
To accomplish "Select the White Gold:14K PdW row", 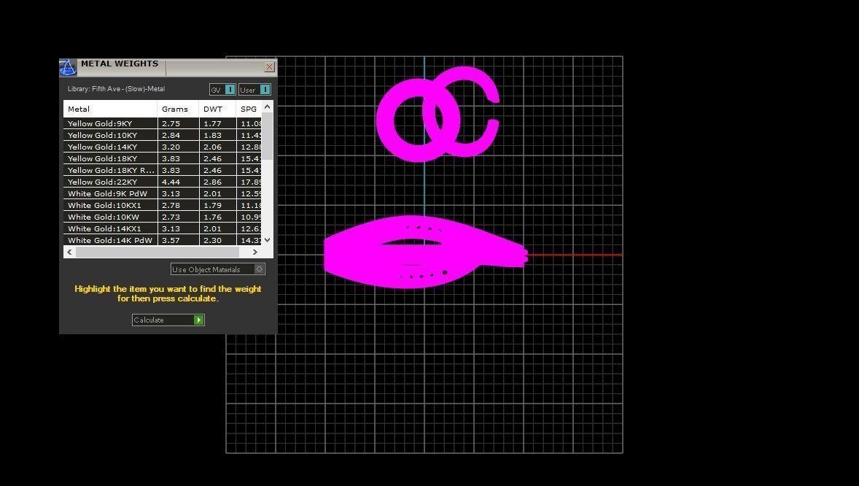I will coord(163,239).
